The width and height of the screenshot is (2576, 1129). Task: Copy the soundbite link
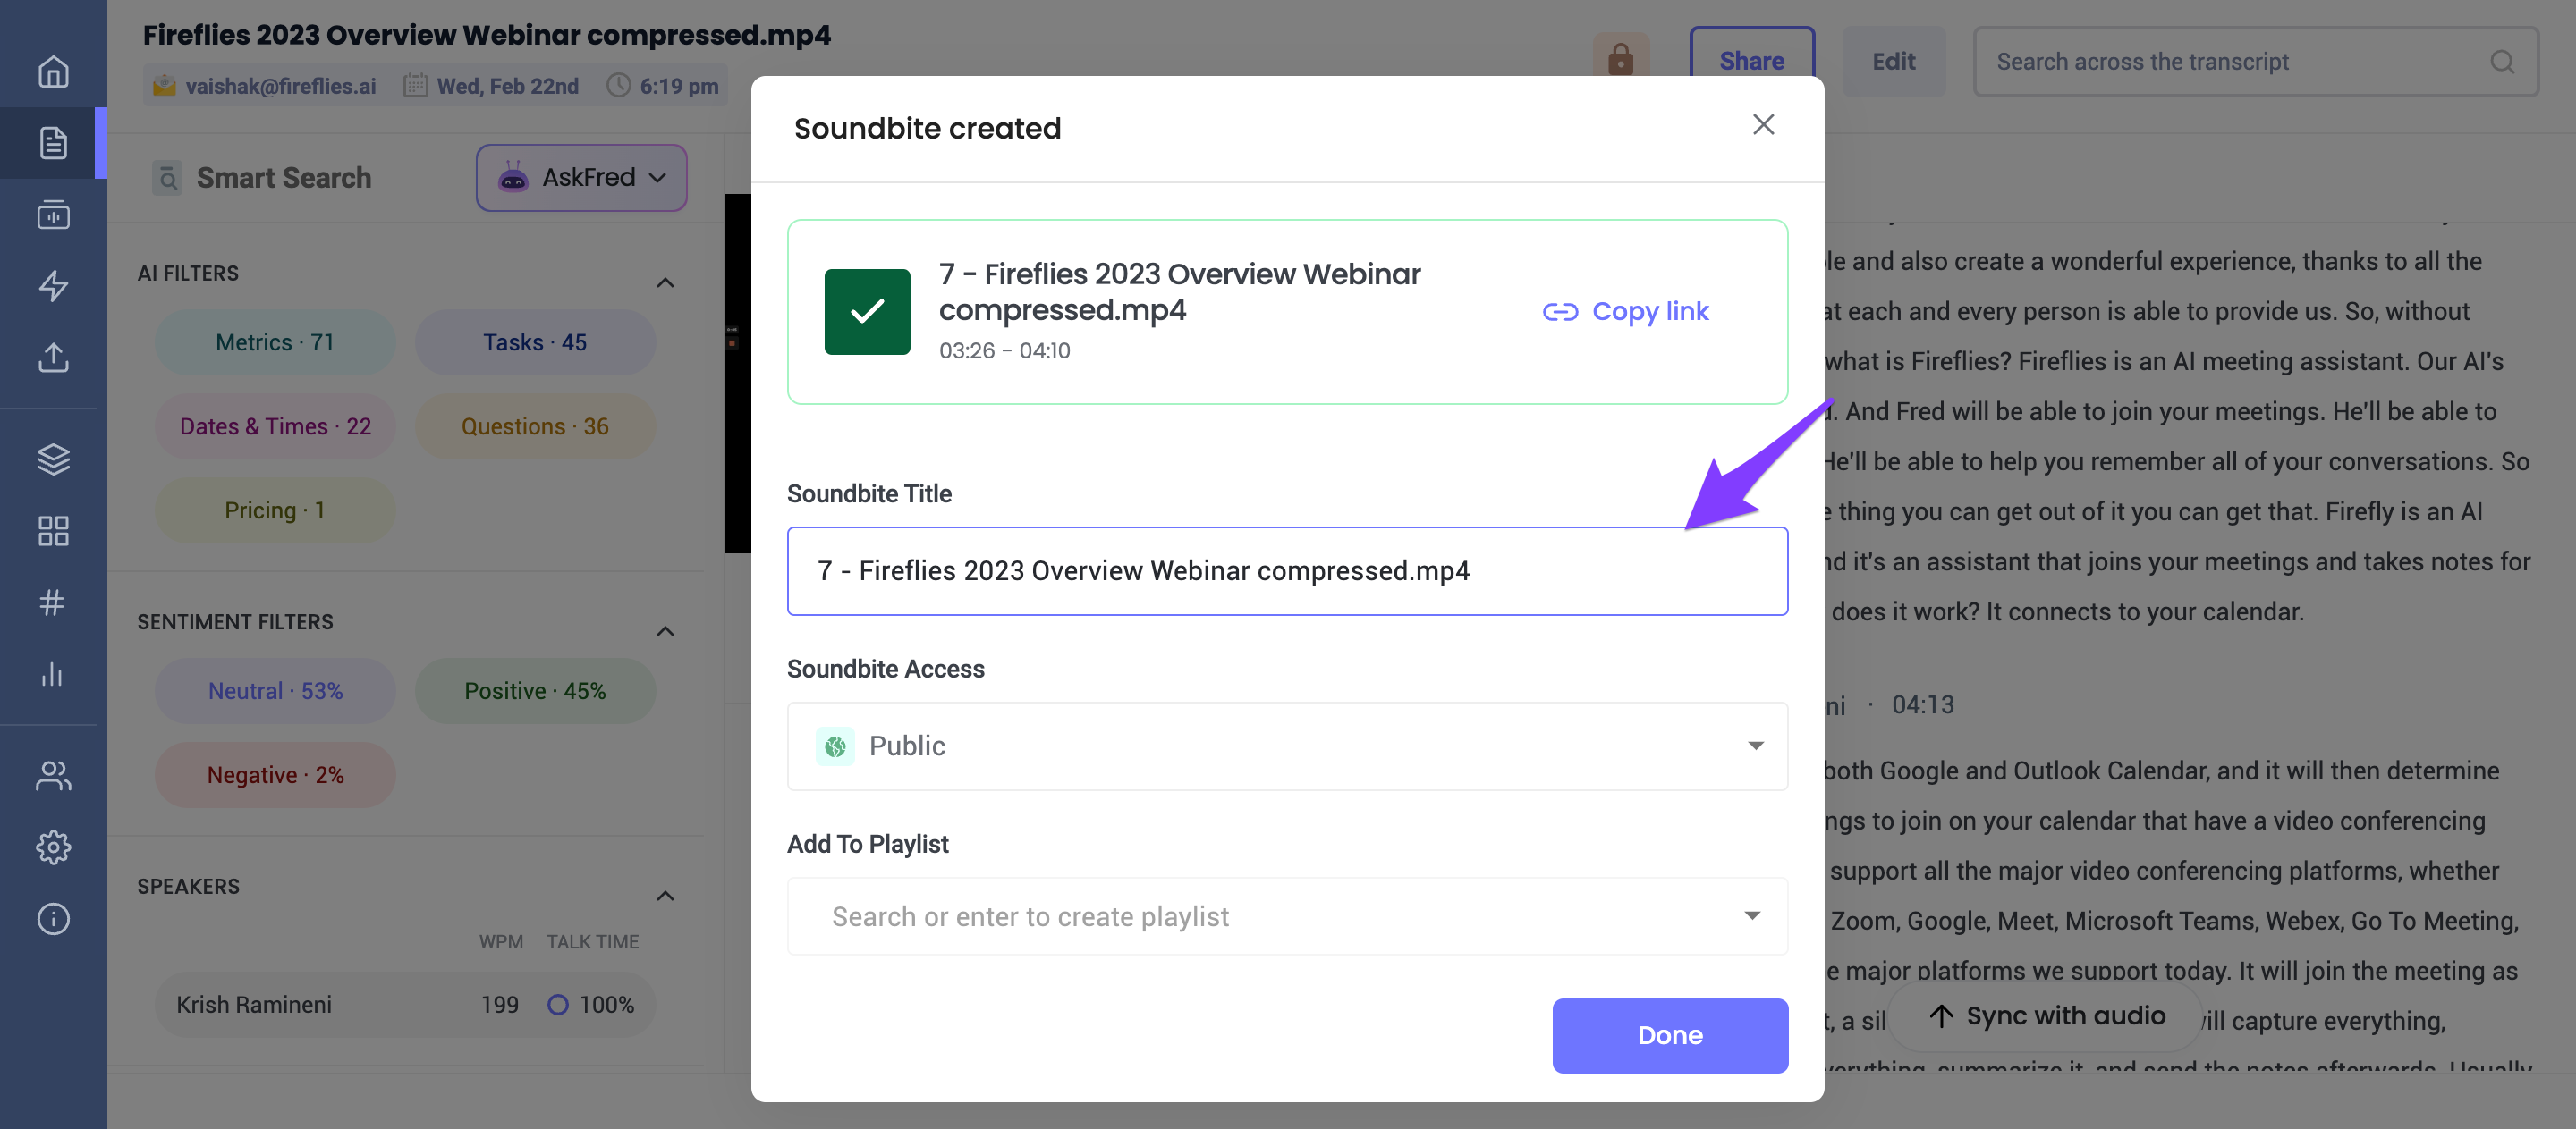[1625, 312]
